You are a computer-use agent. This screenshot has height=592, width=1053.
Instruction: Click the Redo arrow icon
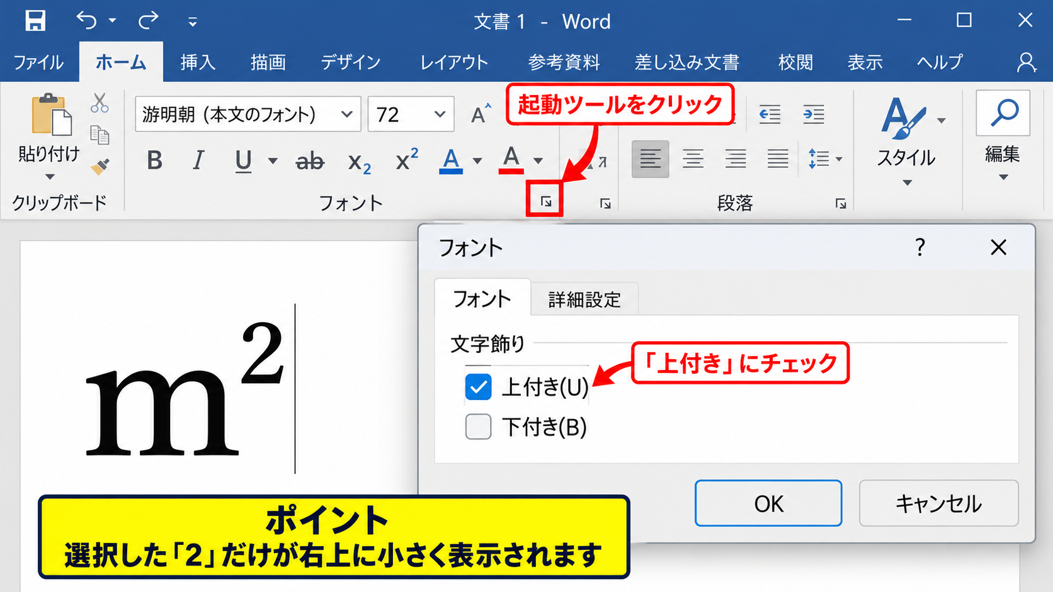click(x=149, y=21)
